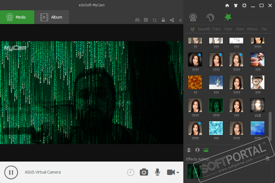Open the Album tab
This screenshot has width=275, height=183.
(52, 17)
